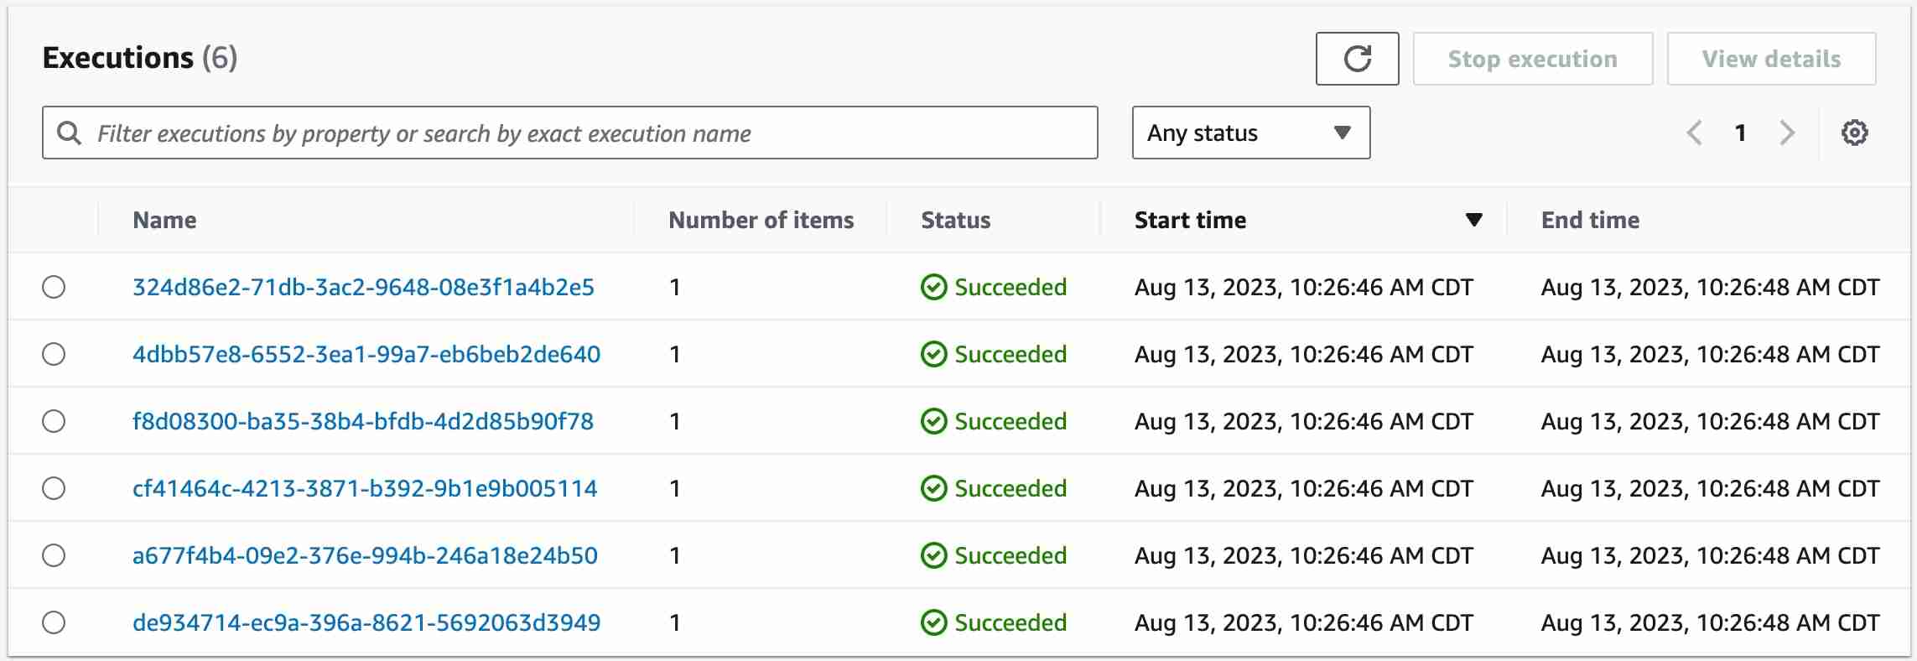Sort by Number of items header
Screen dimensions: 1917x661
761,220
